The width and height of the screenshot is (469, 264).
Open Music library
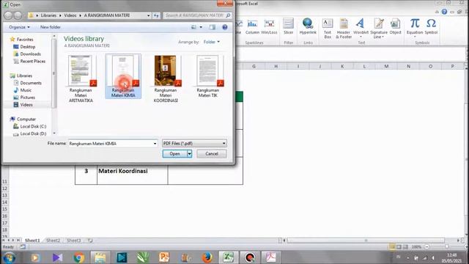pos(26,90)
